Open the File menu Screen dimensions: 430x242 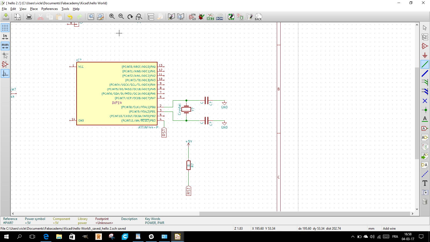tap(4, 9)
